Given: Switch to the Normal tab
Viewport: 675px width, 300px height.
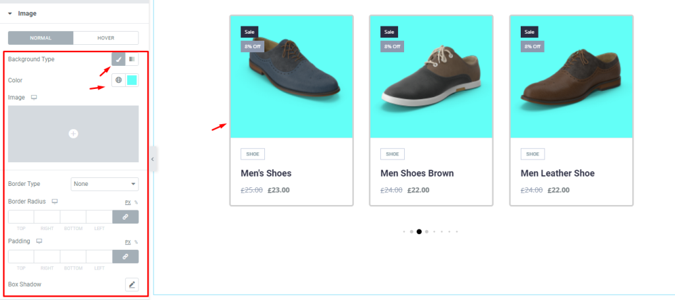Looking at the screenshot, I should pos(40,38).
